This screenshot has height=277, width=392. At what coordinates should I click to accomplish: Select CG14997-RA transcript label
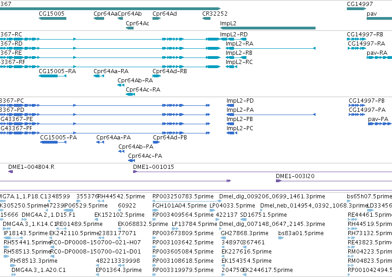tap(367, 43)
